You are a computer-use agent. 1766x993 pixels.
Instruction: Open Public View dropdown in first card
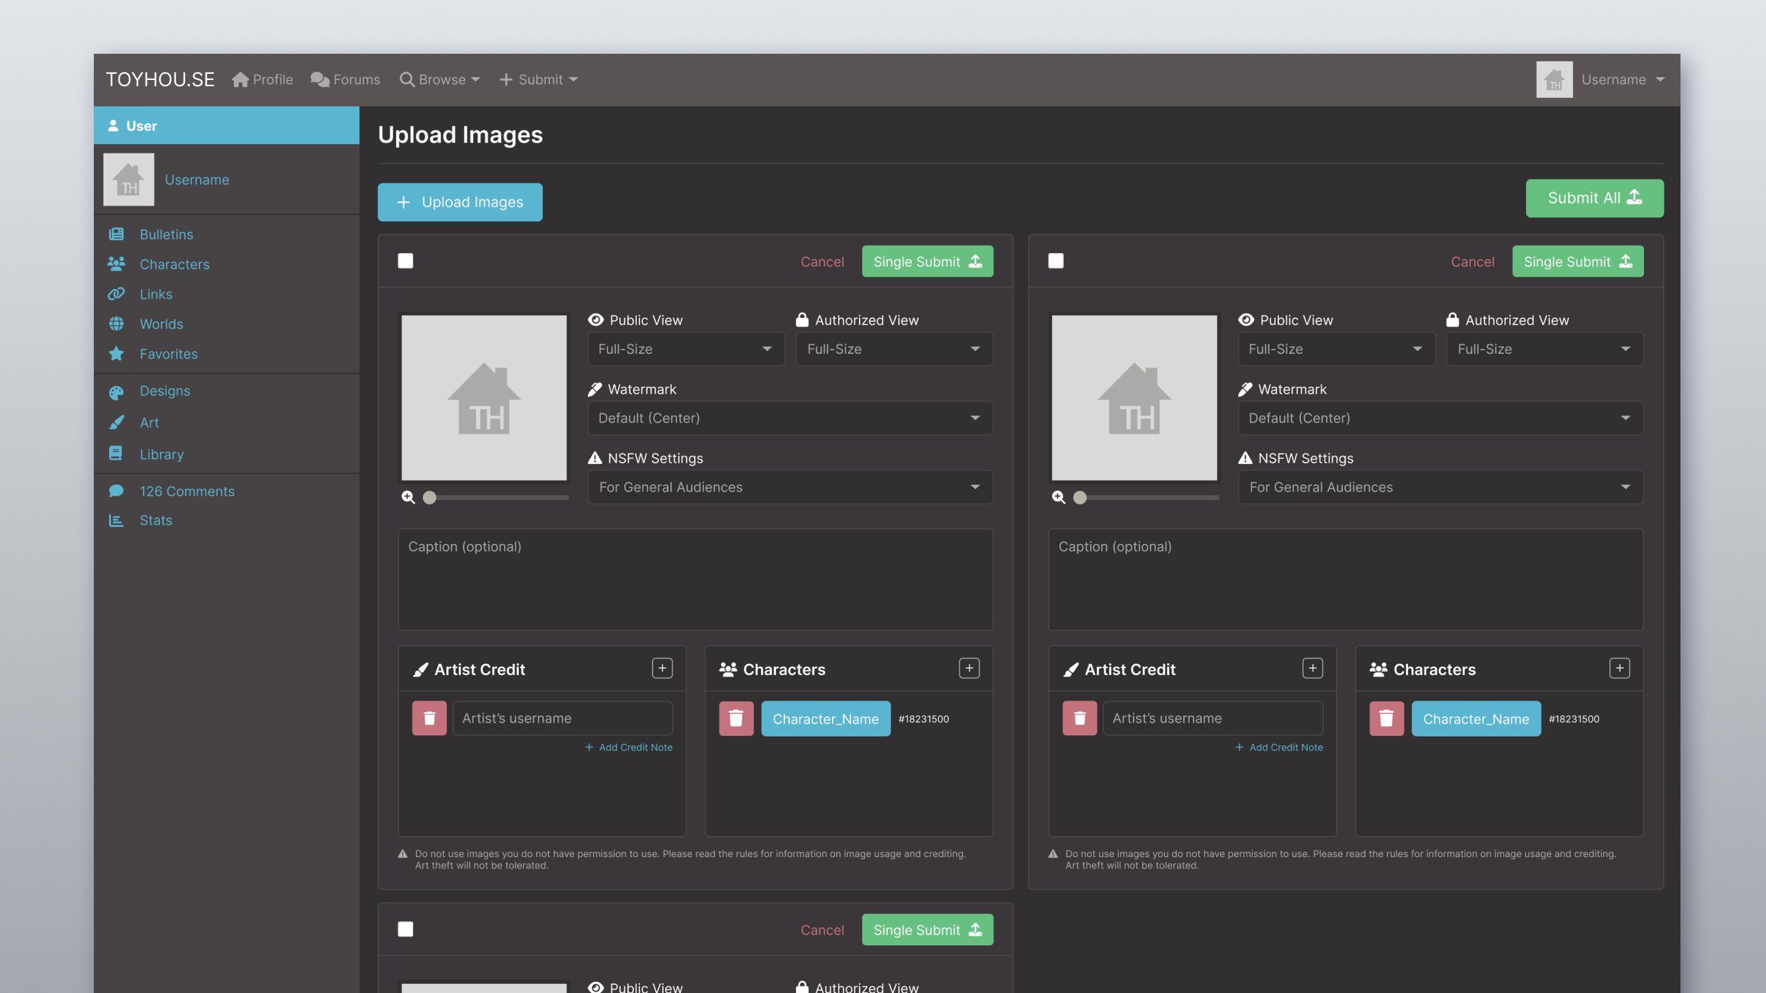pyautogui.click(x=686, y=349)
